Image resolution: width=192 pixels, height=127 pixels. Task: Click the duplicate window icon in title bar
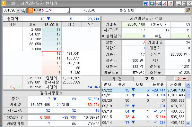(152, 3)
